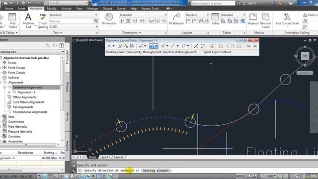Expand the Alignment - 4 tree node
This screenshot has width=318, height=179.
tap(9, 92)
